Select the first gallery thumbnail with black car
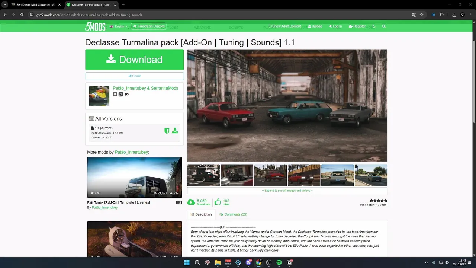This screenshot has width=476, height=268. pyautogui.click(x=203, y=175)
